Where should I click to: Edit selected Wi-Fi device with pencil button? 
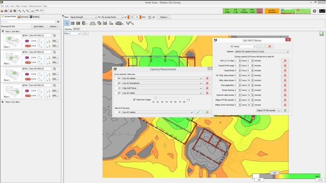click(198, 112)
